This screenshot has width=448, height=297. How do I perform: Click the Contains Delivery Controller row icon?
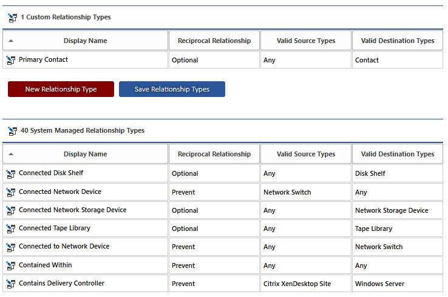[x=11, y=284]
